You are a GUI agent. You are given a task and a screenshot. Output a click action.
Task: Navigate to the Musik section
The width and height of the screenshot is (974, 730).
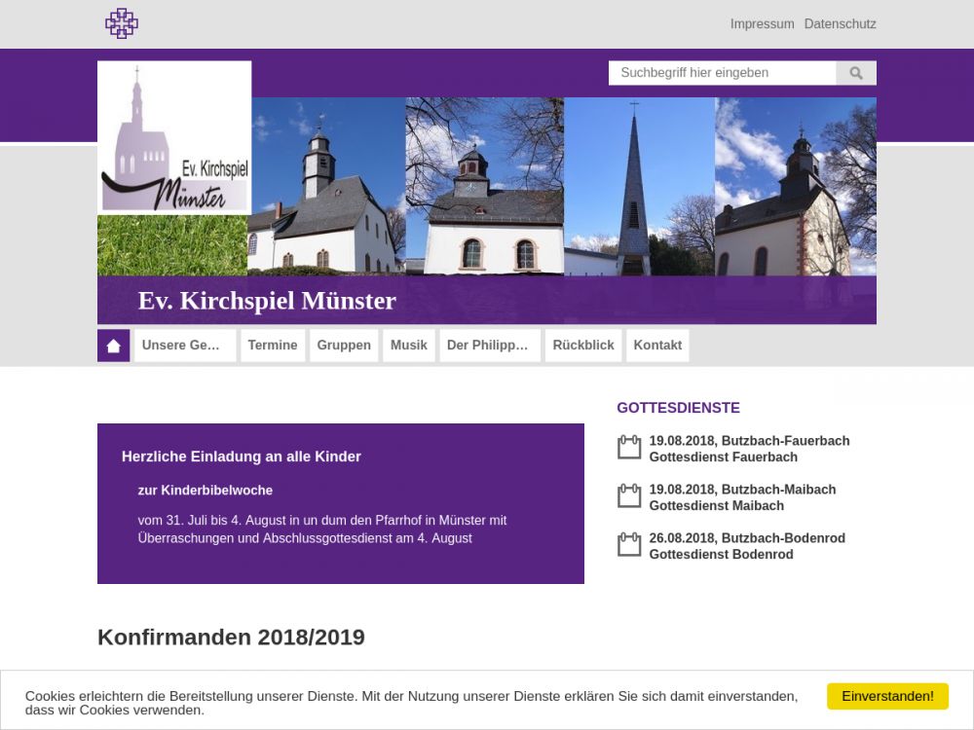[409, 346]
